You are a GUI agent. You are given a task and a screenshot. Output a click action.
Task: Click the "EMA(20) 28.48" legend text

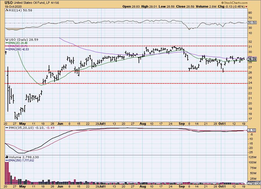click(18, 43)
